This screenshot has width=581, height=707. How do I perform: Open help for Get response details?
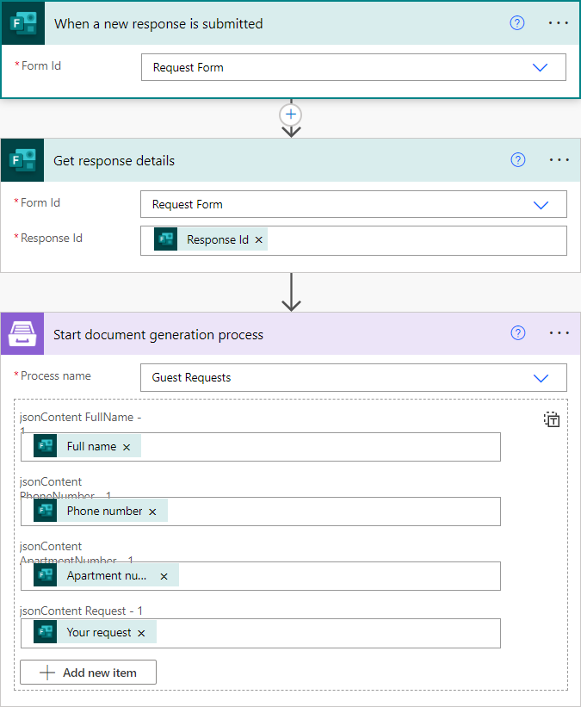[x=518, y=159]
